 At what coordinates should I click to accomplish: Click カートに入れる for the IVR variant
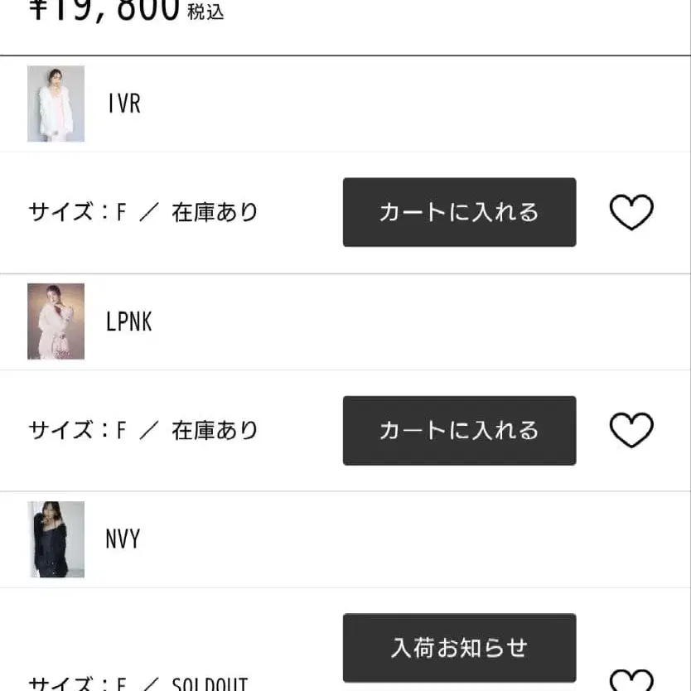pos(459,212)
